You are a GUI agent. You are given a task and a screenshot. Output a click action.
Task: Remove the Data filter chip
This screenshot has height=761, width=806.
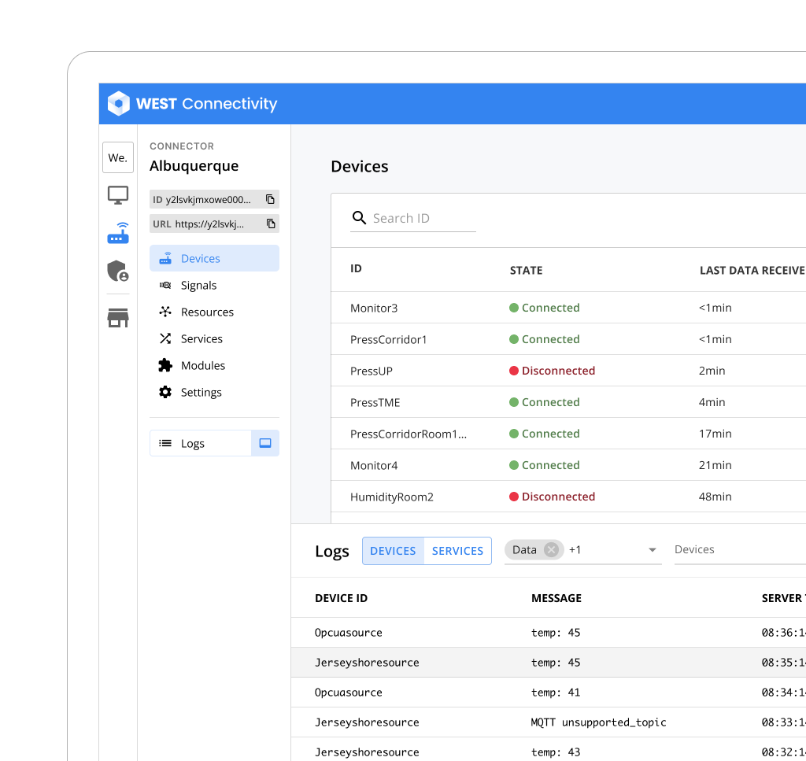click(x=551, y=550)
